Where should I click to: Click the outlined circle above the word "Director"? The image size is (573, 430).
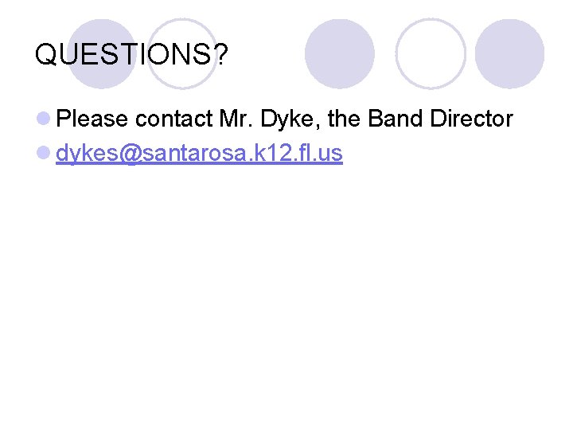(x=431, y=53)
